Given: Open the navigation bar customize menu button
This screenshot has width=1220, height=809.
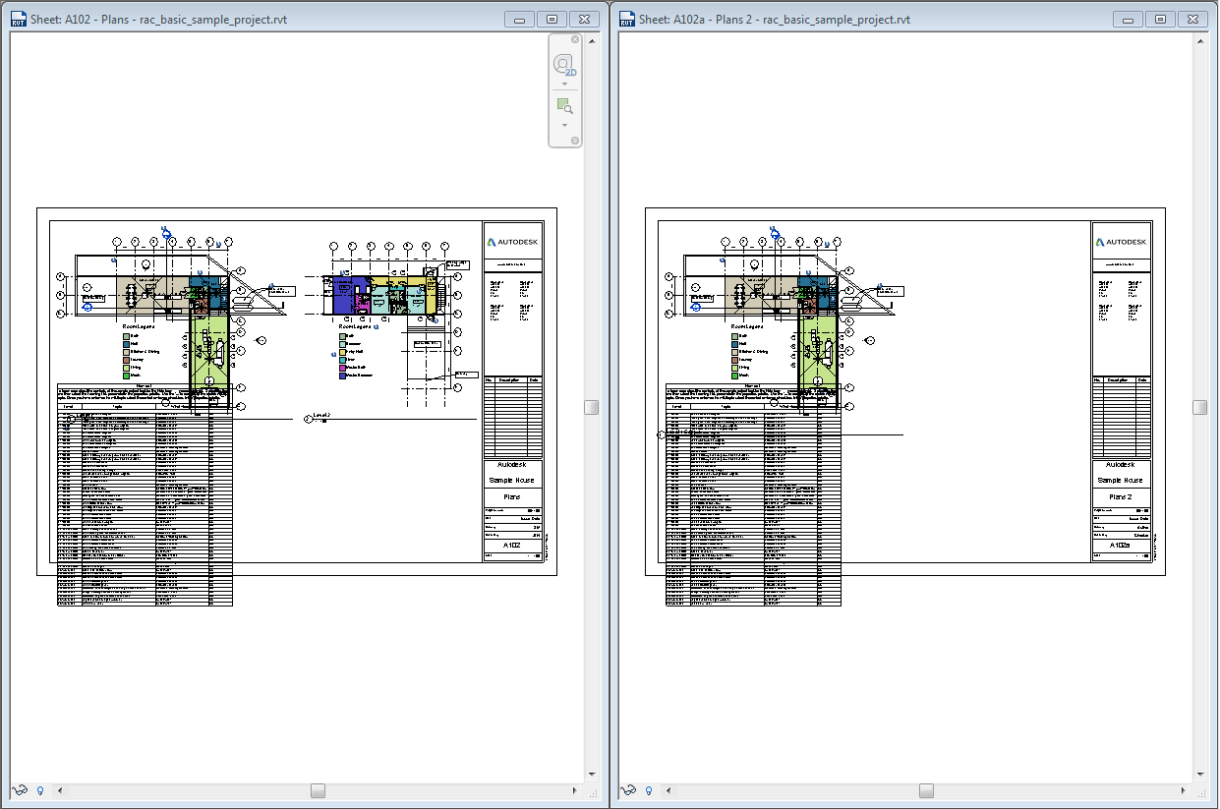Looking at the screenshot, I should tap(576, 142).
